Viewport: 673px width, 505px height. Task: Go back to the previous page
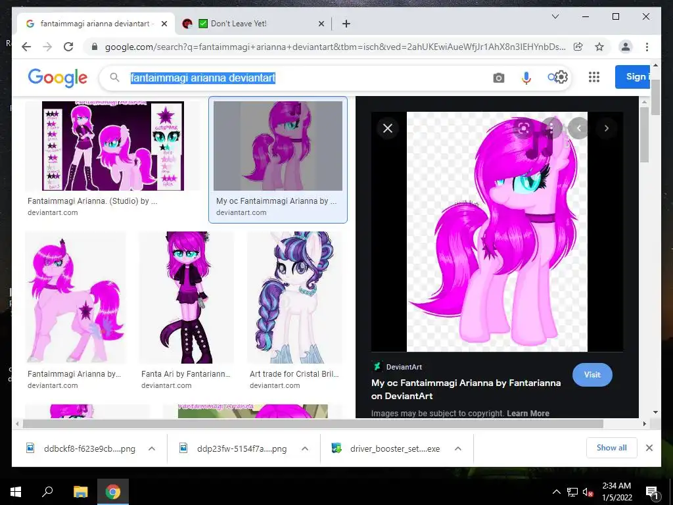click(x=26, y=47)
